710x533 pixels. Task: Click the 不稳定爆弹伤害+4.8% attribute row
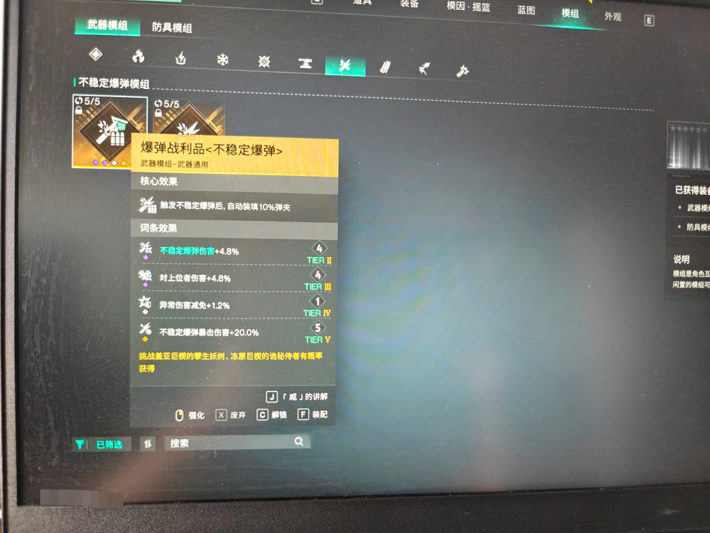[233, 251]
